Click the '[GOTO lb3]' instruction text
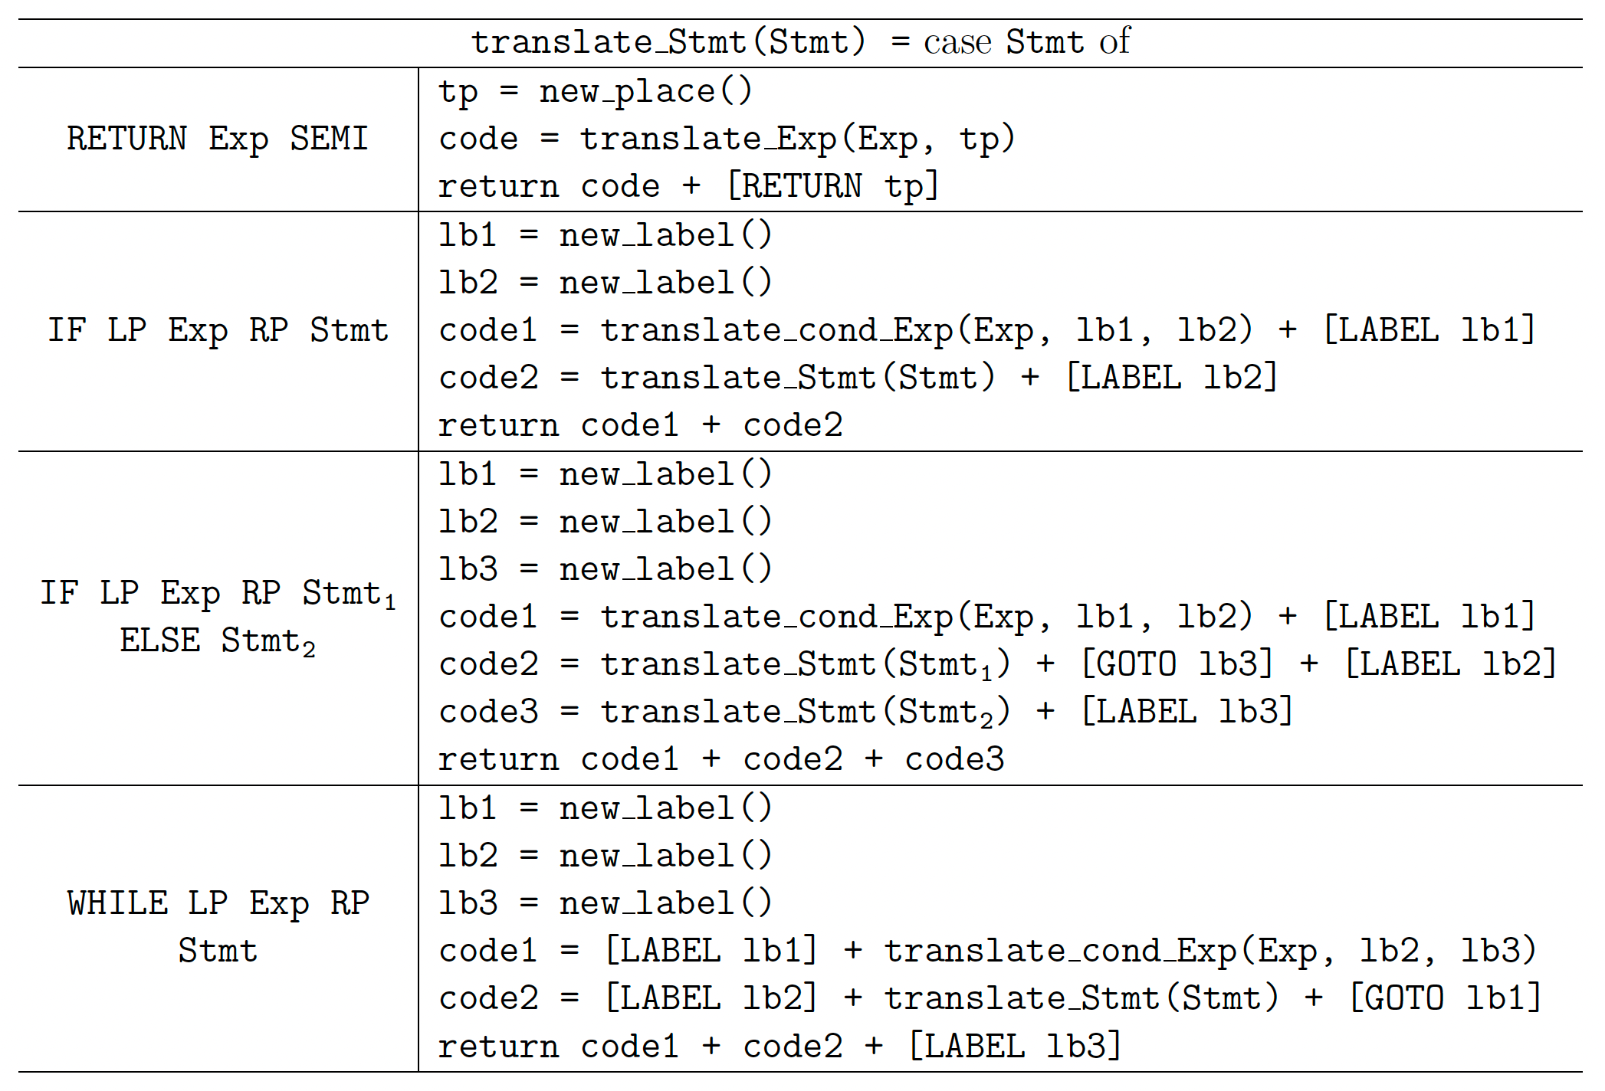Viewport: 1605px width, 1091px height. point(1177,664)
